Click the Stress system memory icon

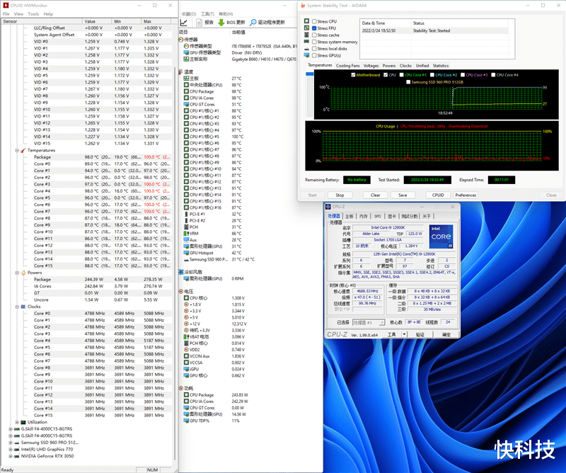[306, 41]
